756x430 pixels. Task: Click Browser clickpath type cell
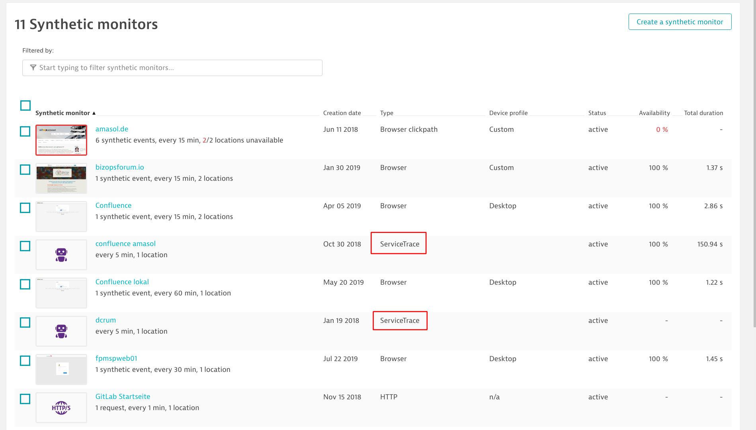click(x=409, y=129)
